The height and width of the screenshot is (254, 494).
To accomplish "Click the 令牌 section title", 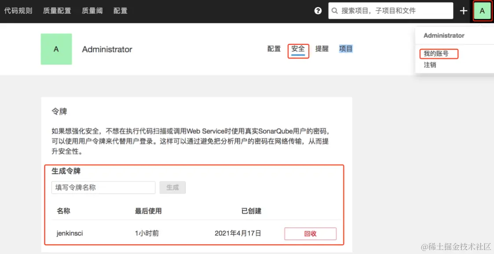I will (59, 112).
